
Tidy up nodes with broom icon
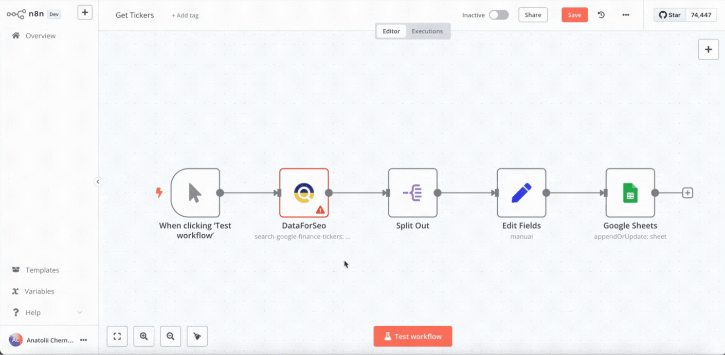[197, 337]
